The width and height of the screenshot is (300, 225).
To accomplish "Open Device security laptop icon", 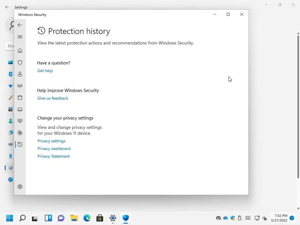I will (x=20, y=109).
